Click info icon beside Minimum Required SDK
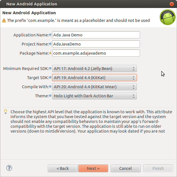 tap(50, 69)
